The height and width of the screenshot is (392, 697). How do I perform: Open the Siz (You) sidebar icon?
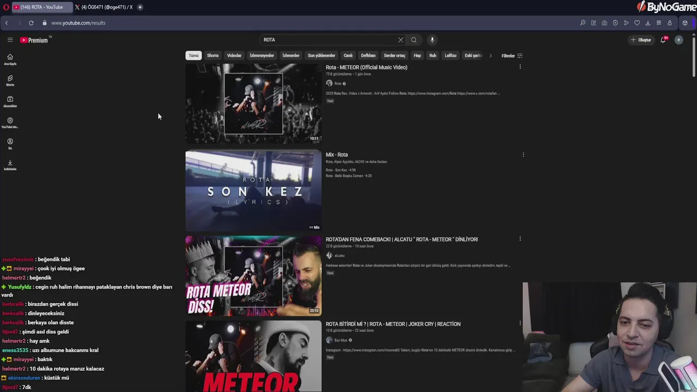(x=10, y=144)
